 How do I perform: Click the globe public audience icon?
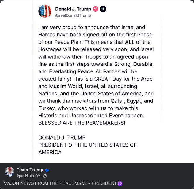click(x=45, y=176)
